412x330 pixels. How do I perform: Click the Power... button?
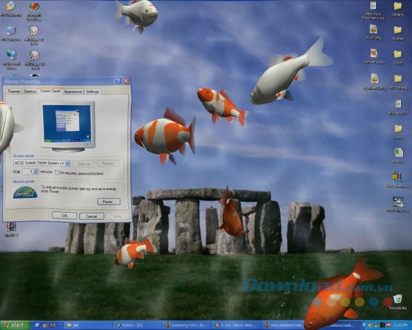108,201
